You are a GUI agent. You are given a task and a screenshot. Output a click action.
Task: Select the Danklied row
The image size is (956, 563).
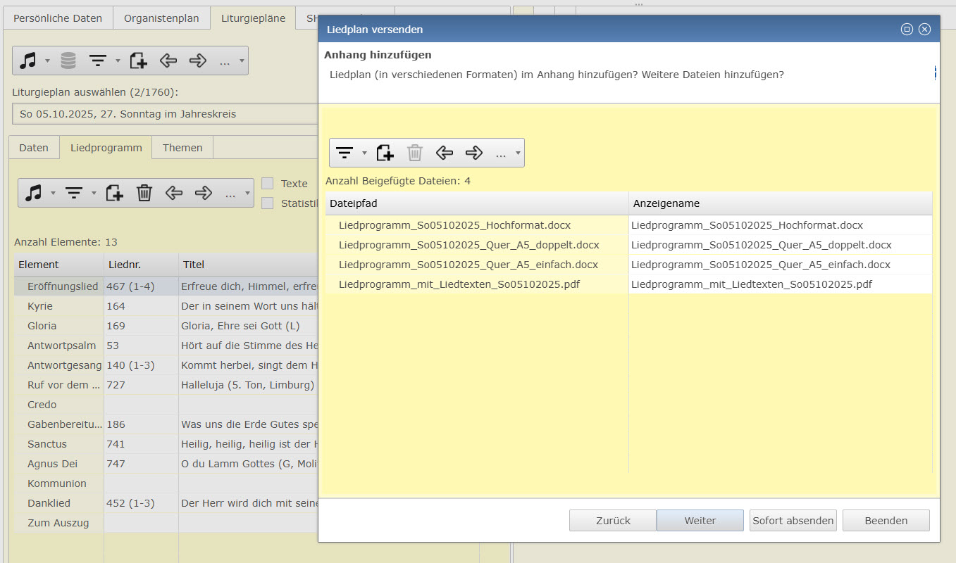point(166,503)
